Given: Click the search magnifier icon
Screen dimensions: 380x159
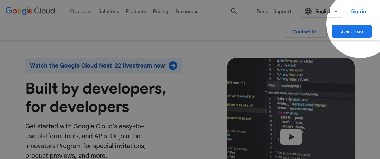Looking at the screenshot, I should [x=234, y=11].
